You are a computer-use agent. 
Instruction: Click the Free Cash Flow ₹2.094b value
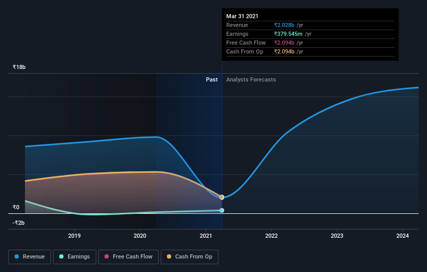[284, 43]
